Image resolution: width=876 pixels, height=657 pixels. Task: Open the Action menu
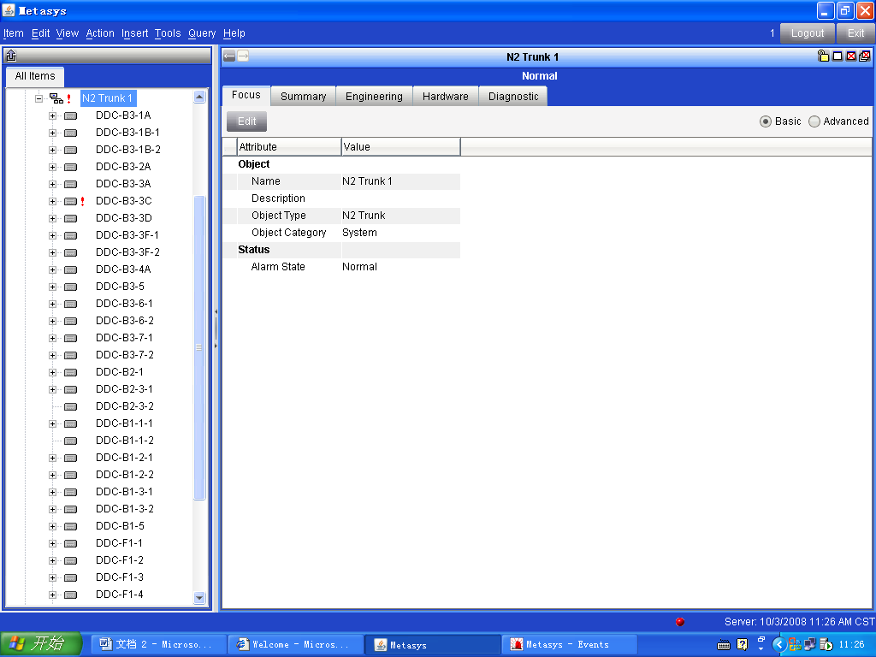(x=100, y=33)
